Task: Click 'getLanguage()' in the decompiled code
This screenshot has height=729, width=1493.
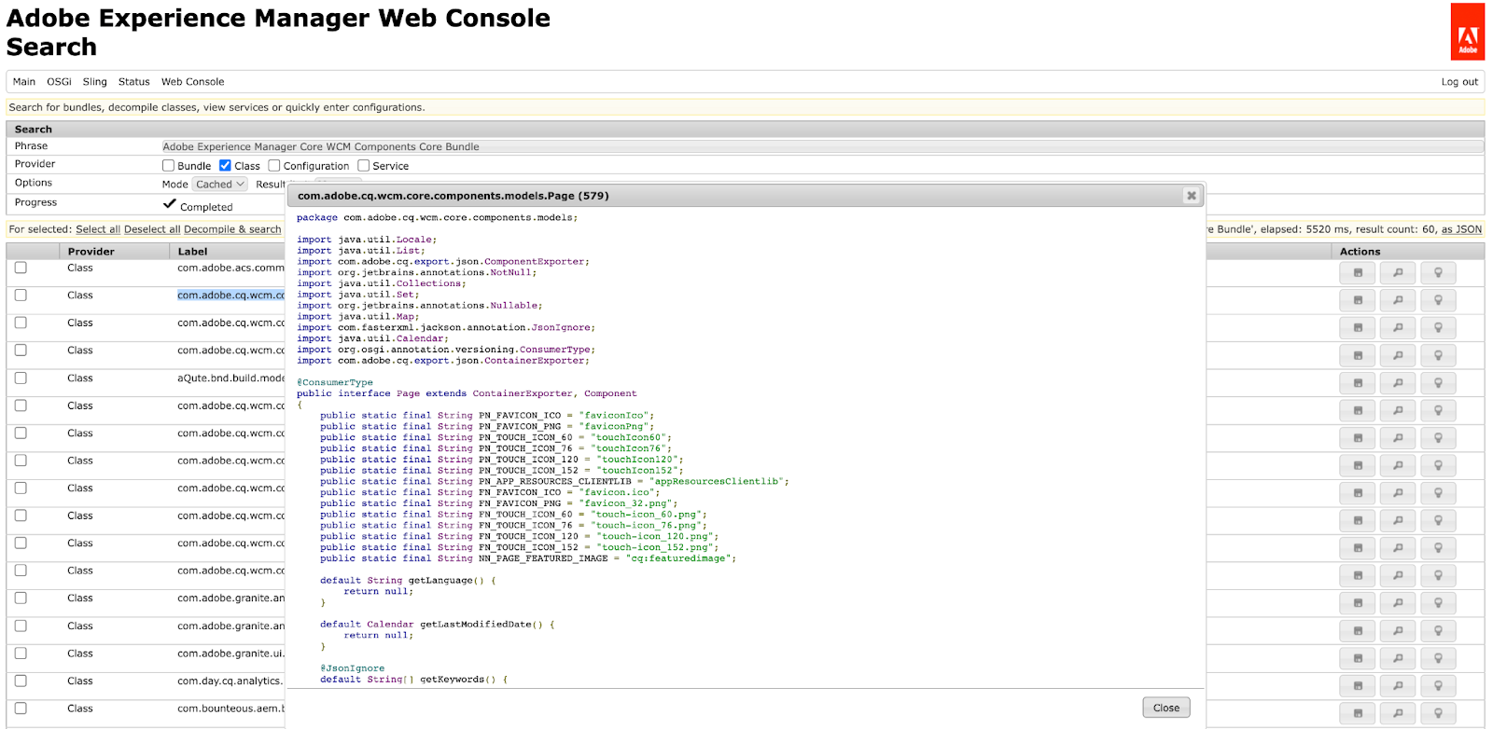Action: coord(446,581)
